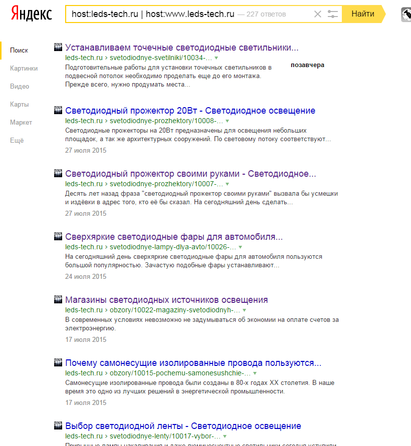This screenshot has width=411, height=446.
Task: Expand dropdown arrow after svetodiodnye-lenty/10017 URL
Action: (225, 436)
